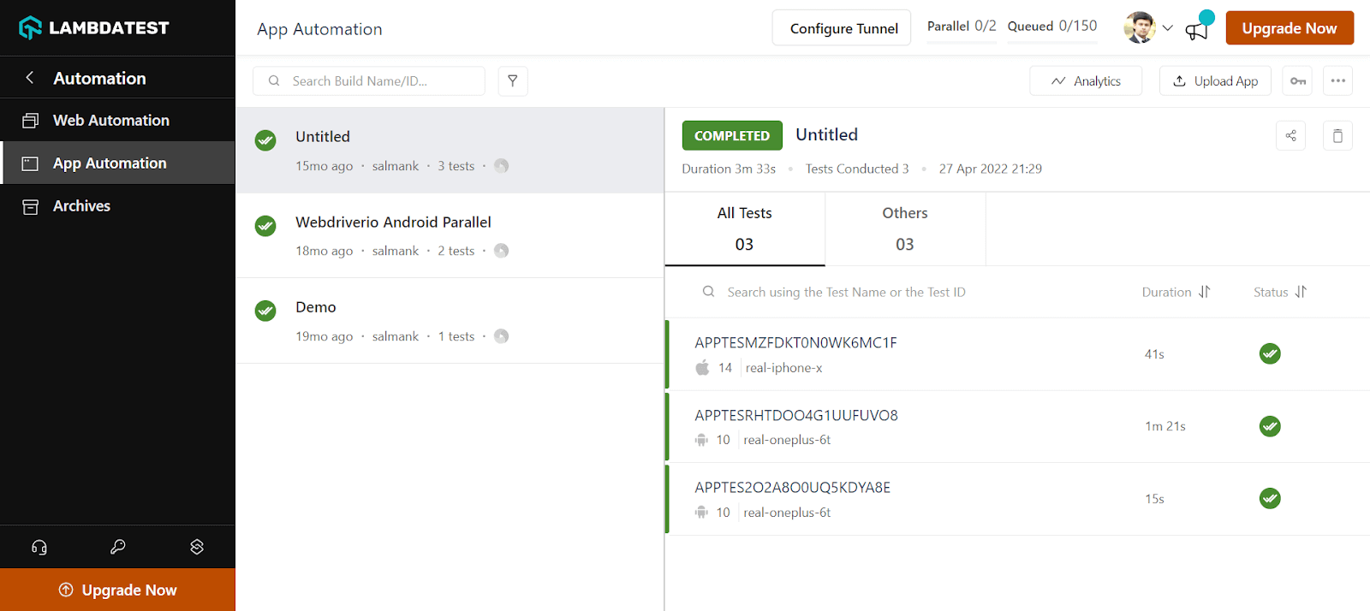The height and width of the screenshot is (611, 1370).
Task: Delete the build with the trash icon
Action: coord(1337,136)
